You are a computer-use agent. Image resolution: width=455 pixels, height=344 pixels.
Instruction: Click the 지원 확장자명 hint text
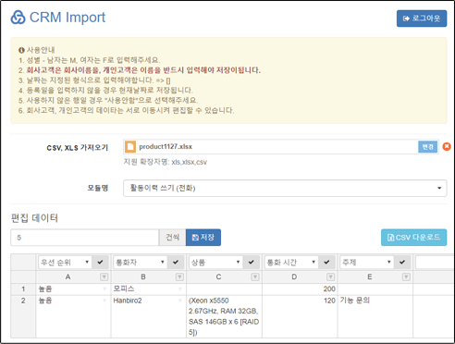pos(166,162)
